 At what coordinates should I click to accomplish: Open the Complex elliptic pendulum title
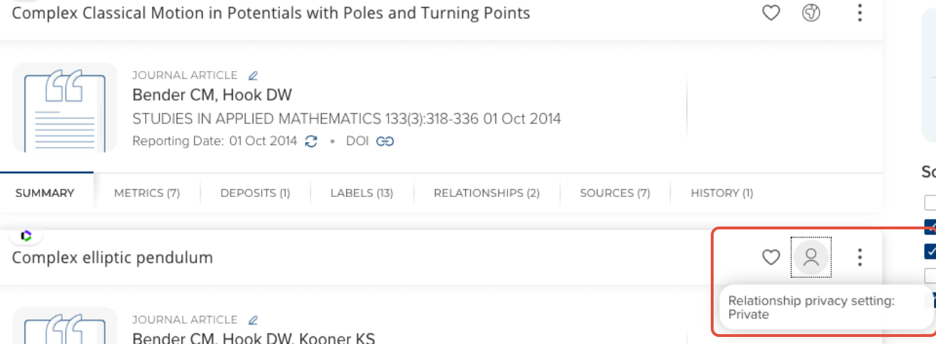coord(113,257)
